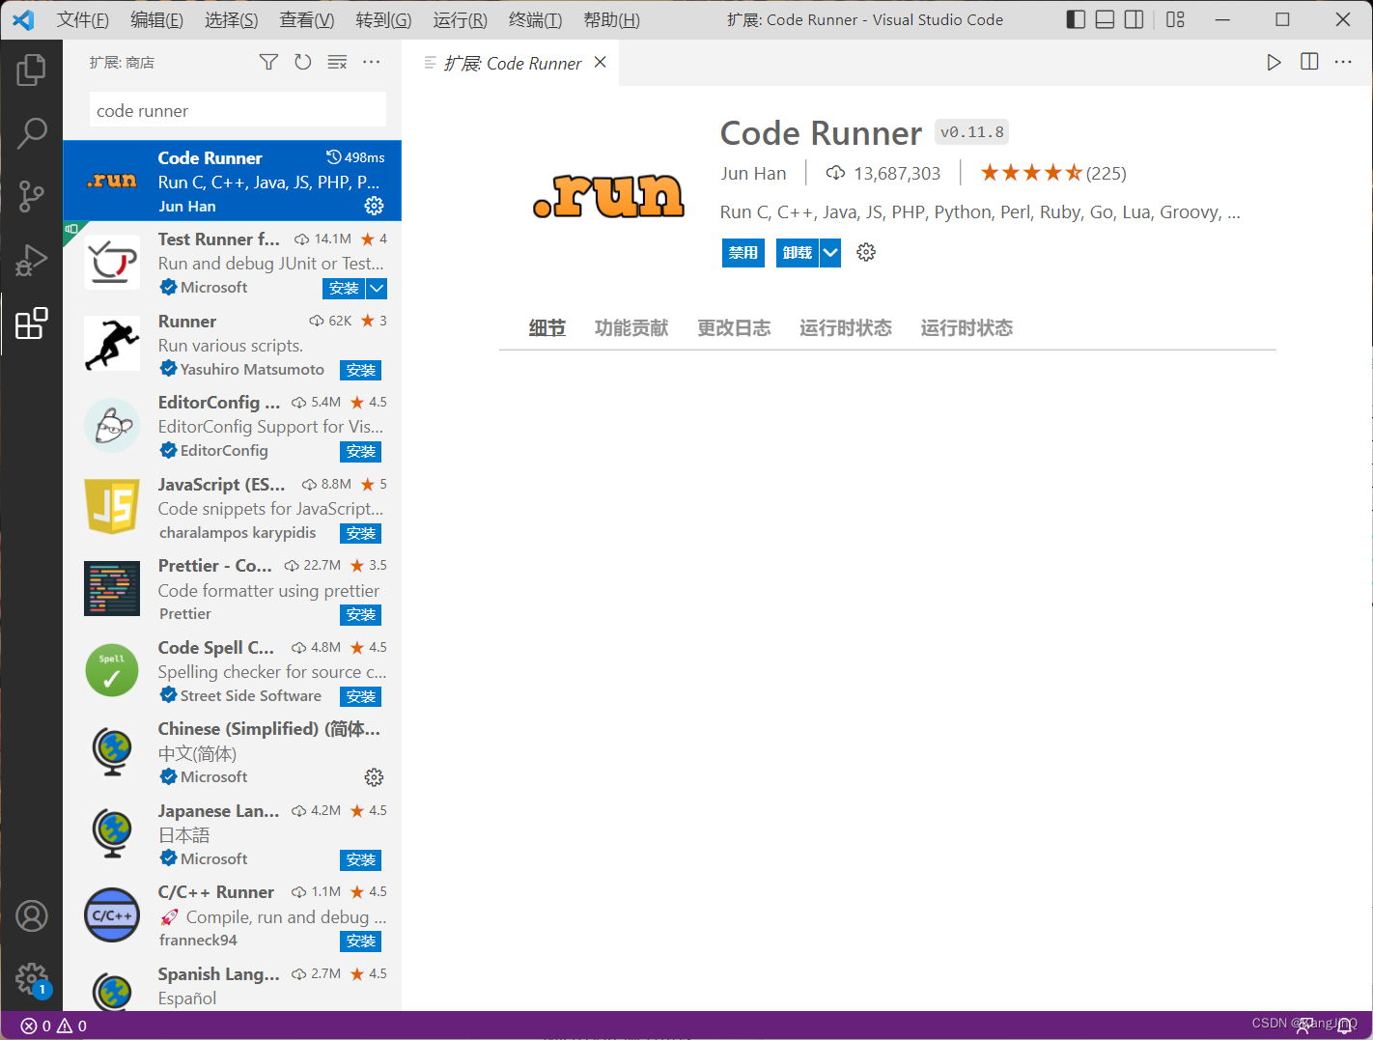Click the 13,687,303 install count
The width and height of the screenshot is (1373, 1040).
tap(883, 173)
